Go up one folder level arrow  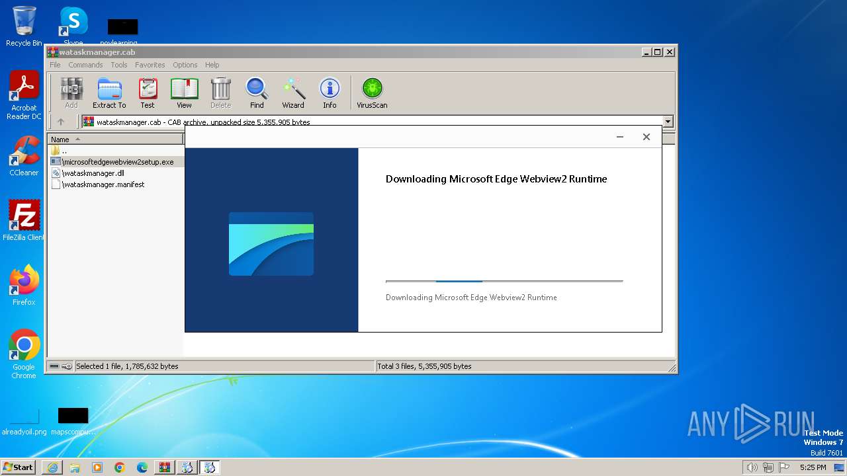coord(61,122)
